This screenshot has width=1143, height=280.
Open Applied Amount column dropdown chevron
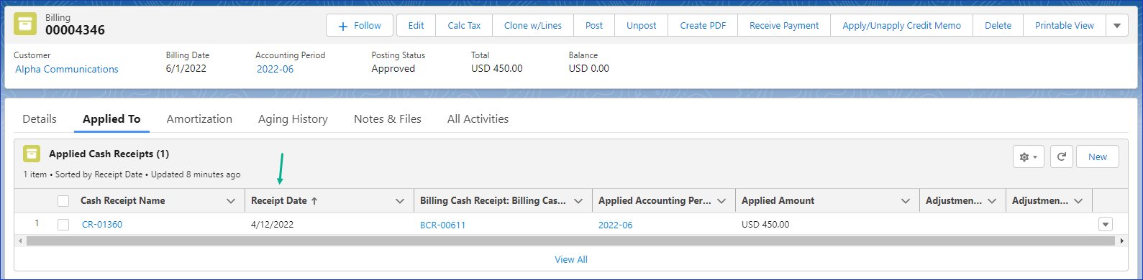(x=906, y=201)
